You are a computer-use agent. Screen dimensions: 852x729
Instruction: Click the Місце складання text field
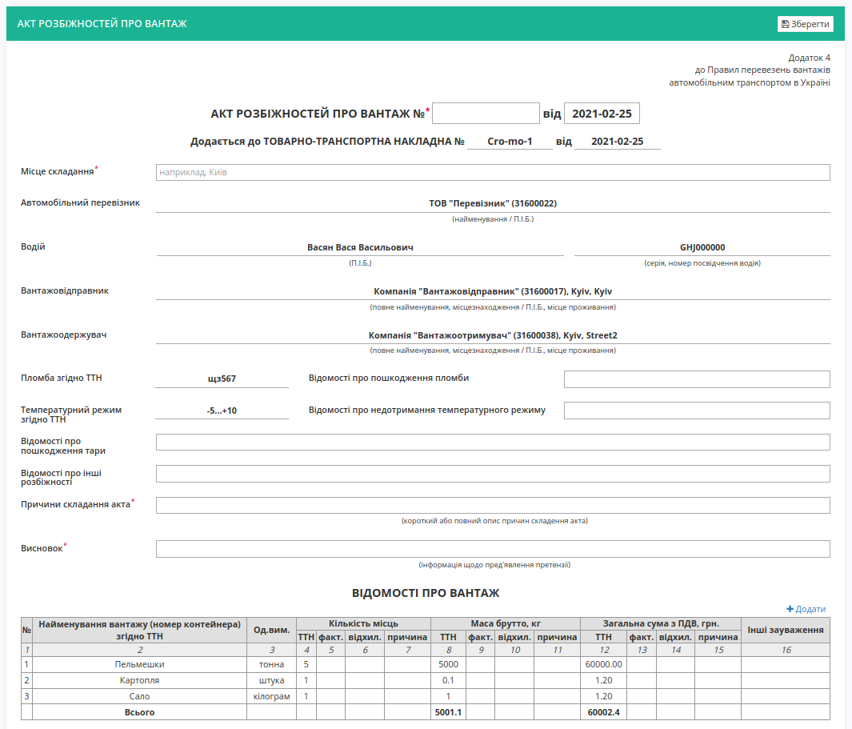tap(493, 172)
